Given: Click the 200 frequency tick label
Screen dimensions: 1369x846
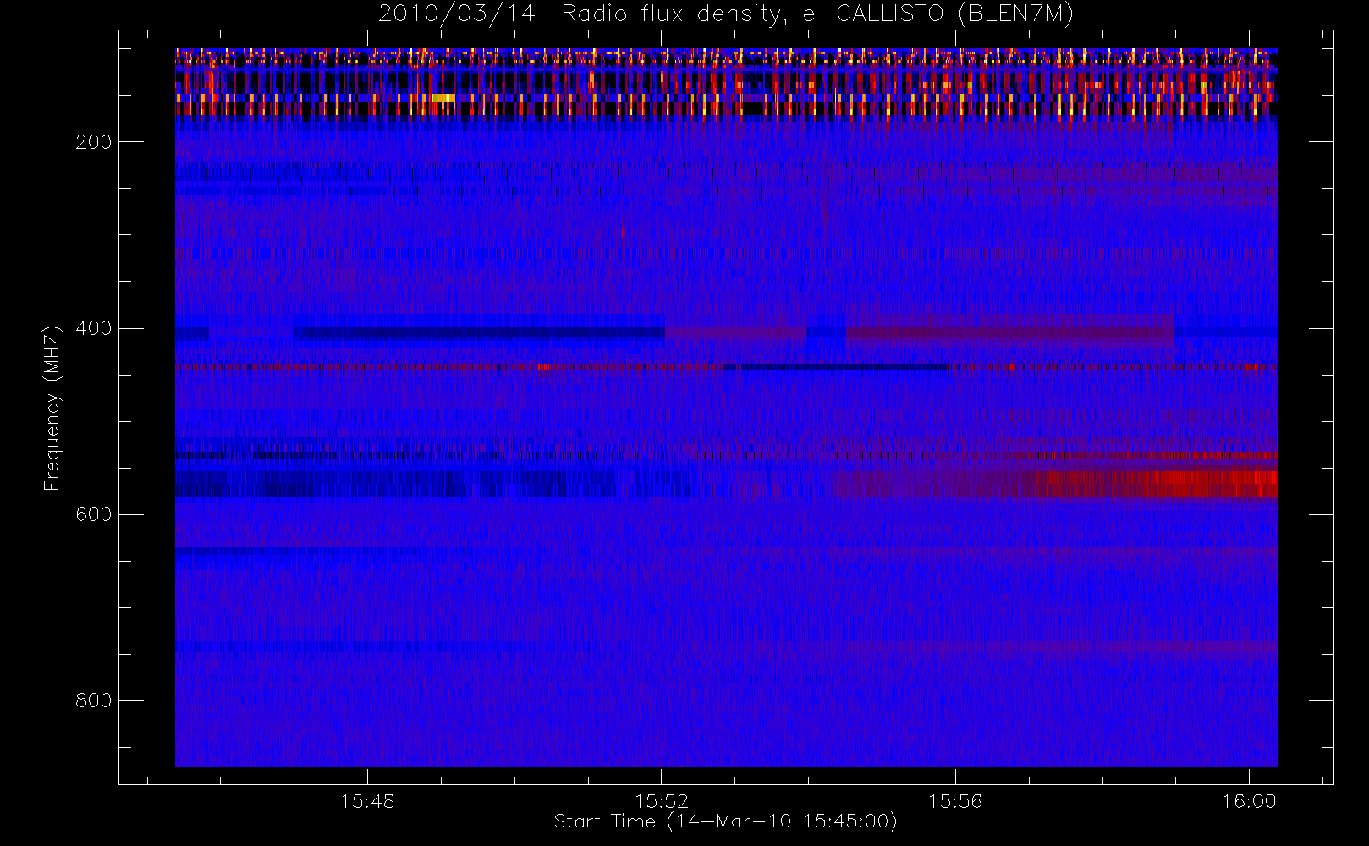Looking at the screenshot, I should [94, 142].
